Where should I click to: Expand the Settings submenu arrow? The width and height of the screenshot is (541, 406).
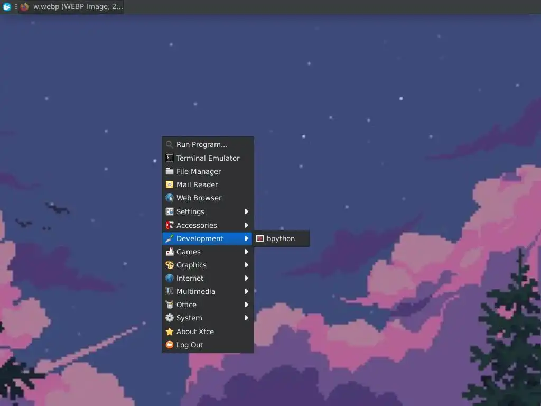click(x=246, y=211)
